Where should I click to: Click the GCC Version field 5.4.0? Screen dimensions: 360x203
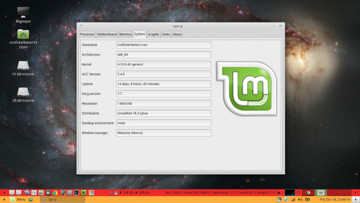pos(164,74)
